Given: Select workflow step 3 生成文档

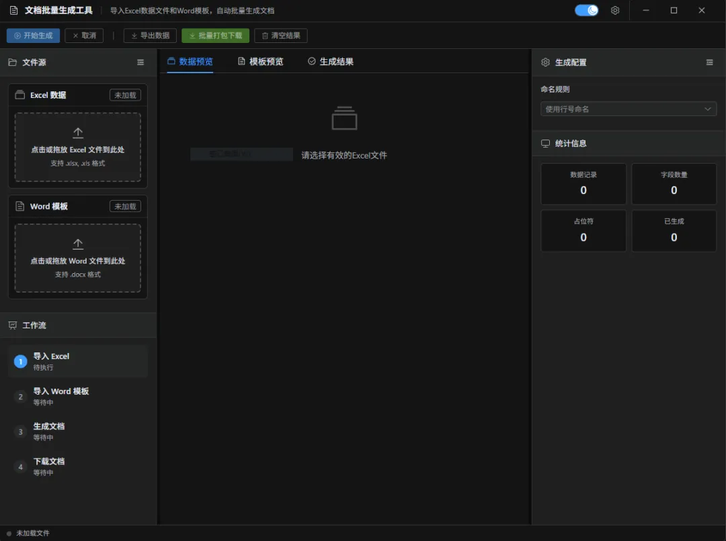Looking at the screenshot, I should pos(78,432).
